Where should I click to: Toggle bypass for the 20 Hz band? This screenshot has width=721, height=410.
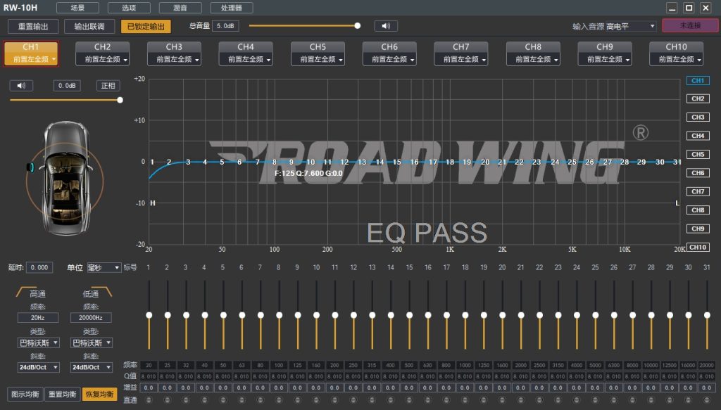click(x=149, y=400)
